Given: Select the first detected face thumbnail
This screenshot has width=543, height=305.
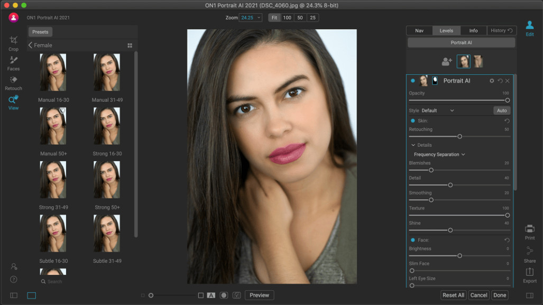Looking at the screenshot, I should 463,62.
